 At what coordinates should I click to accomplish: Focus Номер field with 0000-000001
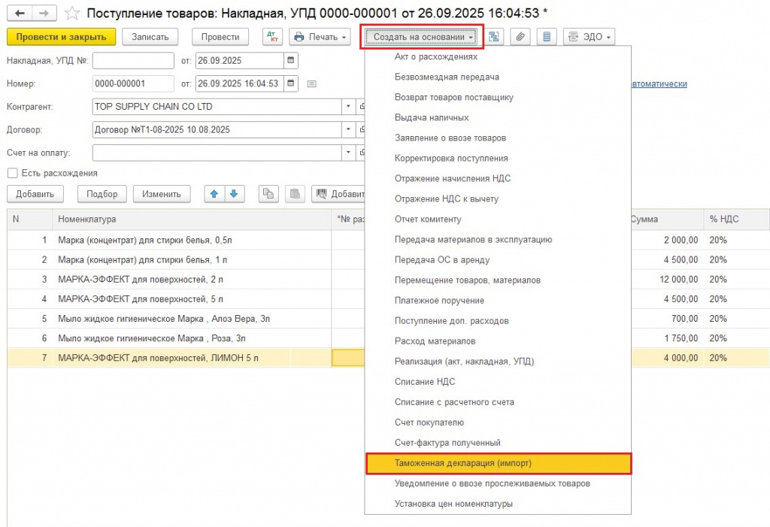coord(133,83)
